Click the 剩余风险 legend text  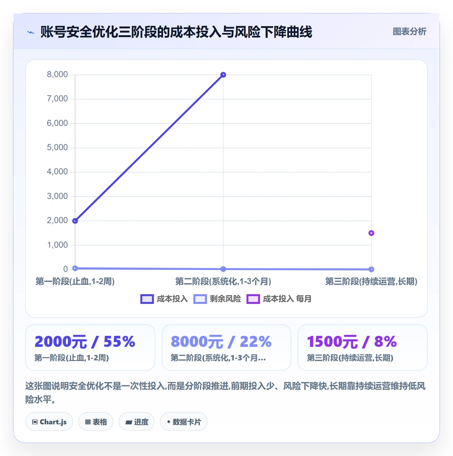click(226, 299)
